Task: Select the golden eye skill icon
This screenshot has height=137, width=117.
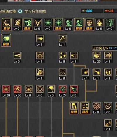Action: click(x=89, y=24)
